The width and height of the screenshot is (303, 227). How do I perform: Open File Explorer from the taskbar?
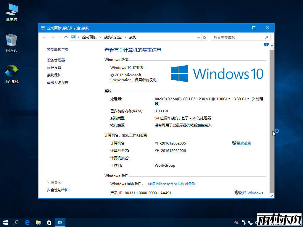[x=38, y=223]
